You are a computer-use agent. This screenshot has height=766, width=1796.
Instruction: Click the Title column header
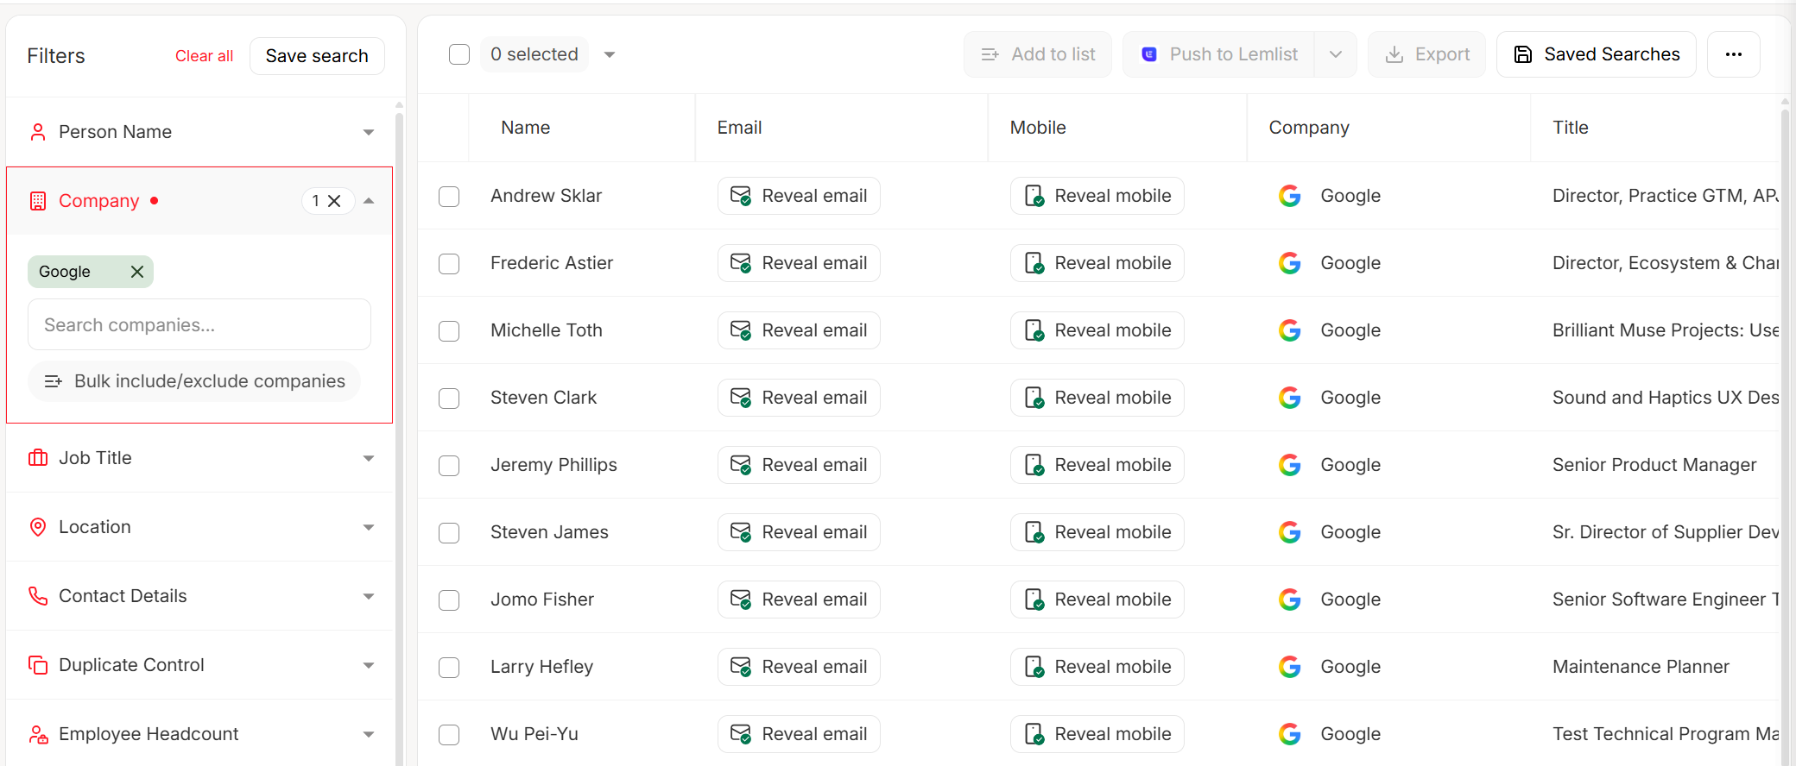(1570, 128)
